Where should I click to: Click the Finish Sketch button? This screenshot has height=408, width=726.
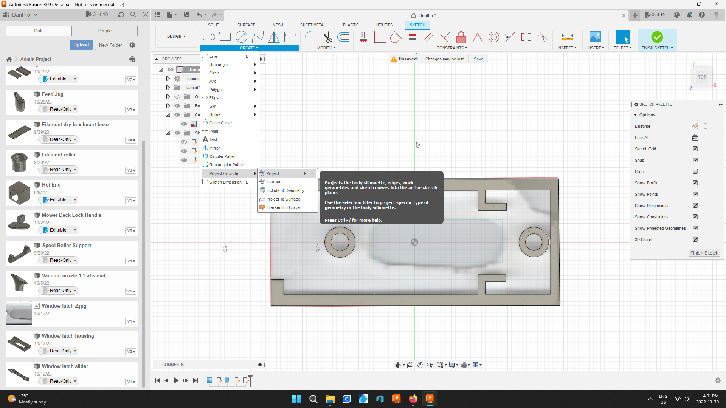pyautogui.click(x=704, y=253)
